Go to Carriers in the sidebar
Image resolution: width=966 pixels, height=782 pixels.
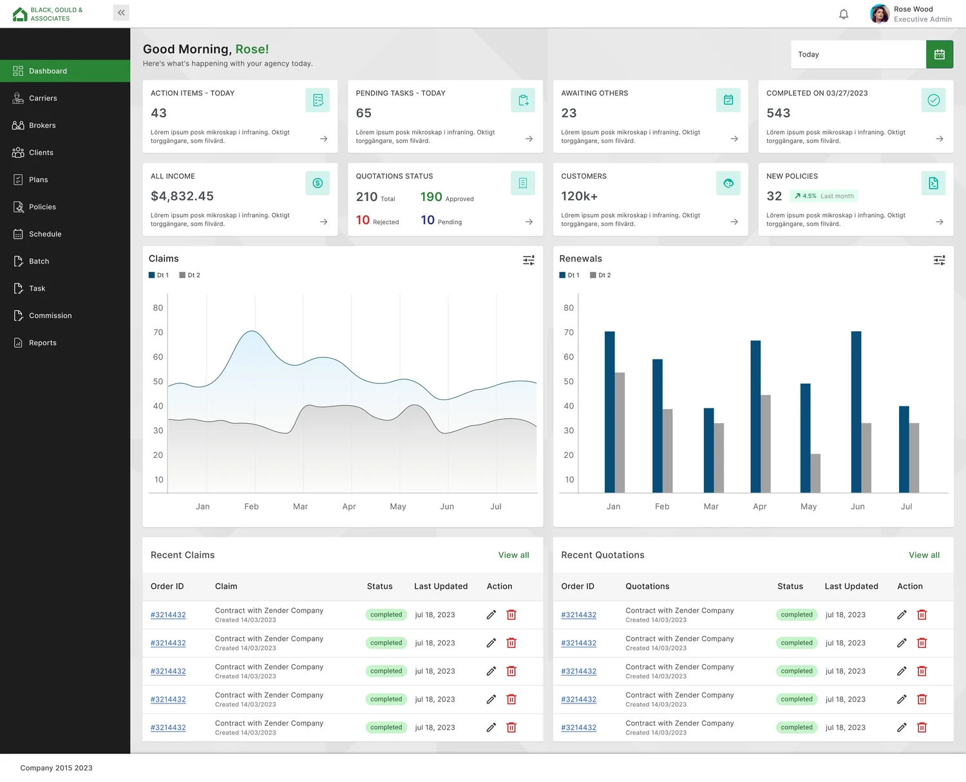point(65,98)
